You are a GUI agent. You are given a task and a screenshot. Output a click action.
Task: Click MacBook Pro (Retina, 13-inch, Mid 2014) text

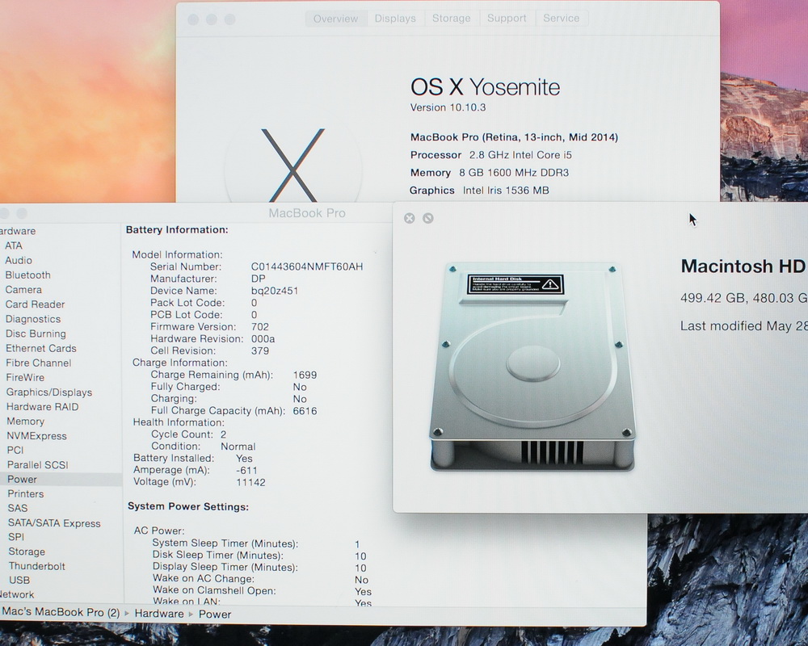pyautogui.click(x=514, y=137)
